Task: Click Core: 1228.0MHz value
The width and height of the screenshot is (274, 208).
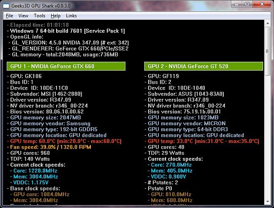Action: (34, 171)
